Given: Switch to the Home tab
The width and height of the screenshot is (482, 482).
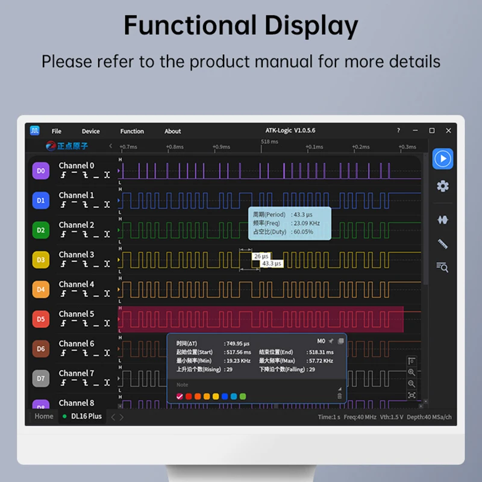Looking at the screenshot, I should (43, 416).
